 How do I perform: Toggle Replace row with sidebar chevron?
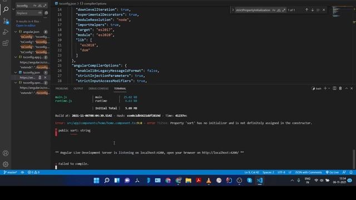tap(13, 9)
